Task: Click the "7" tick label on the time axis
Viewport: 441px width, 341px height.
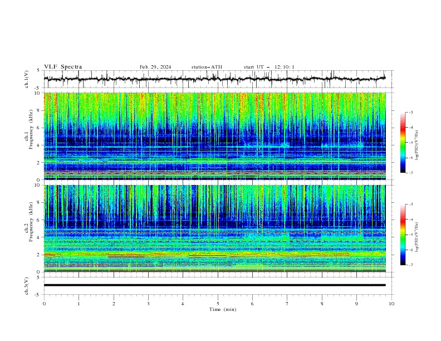Action: [287, 304]
